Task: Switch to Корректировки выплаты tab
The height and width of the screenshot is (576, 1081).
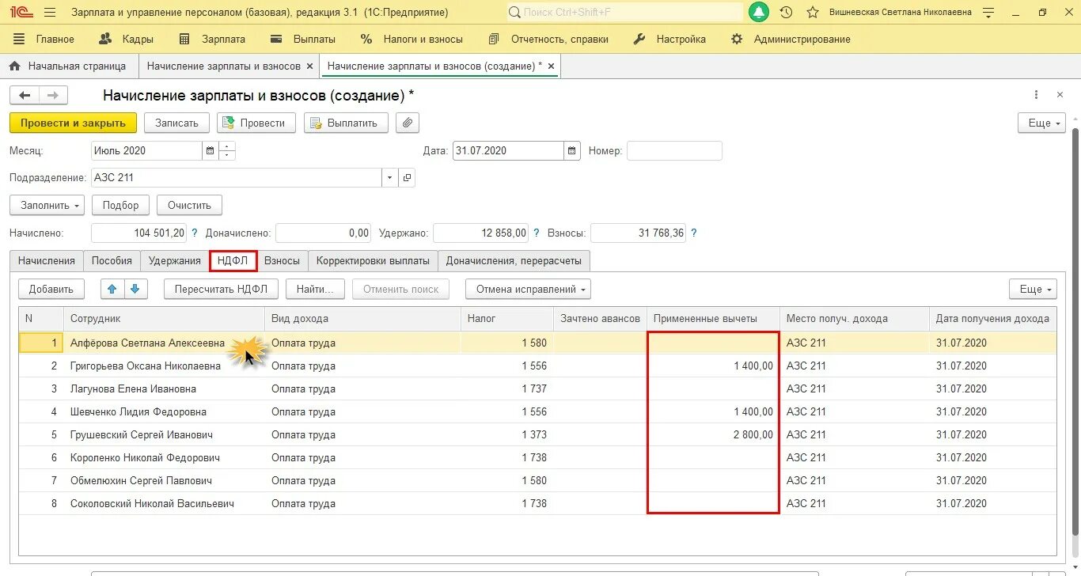Action: [373, 260]
